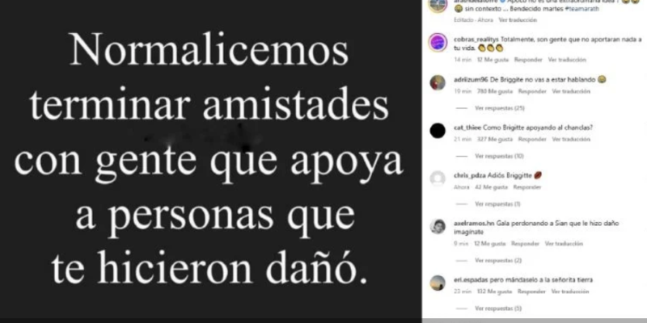This screenshot has height=323, width=647.
Task: Open cobras_realitys profile avatar
Action: click(x=438, y=42)
